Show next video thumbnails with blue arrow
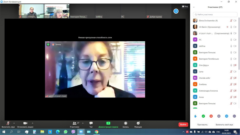240x135 pixels. (176, 11)
